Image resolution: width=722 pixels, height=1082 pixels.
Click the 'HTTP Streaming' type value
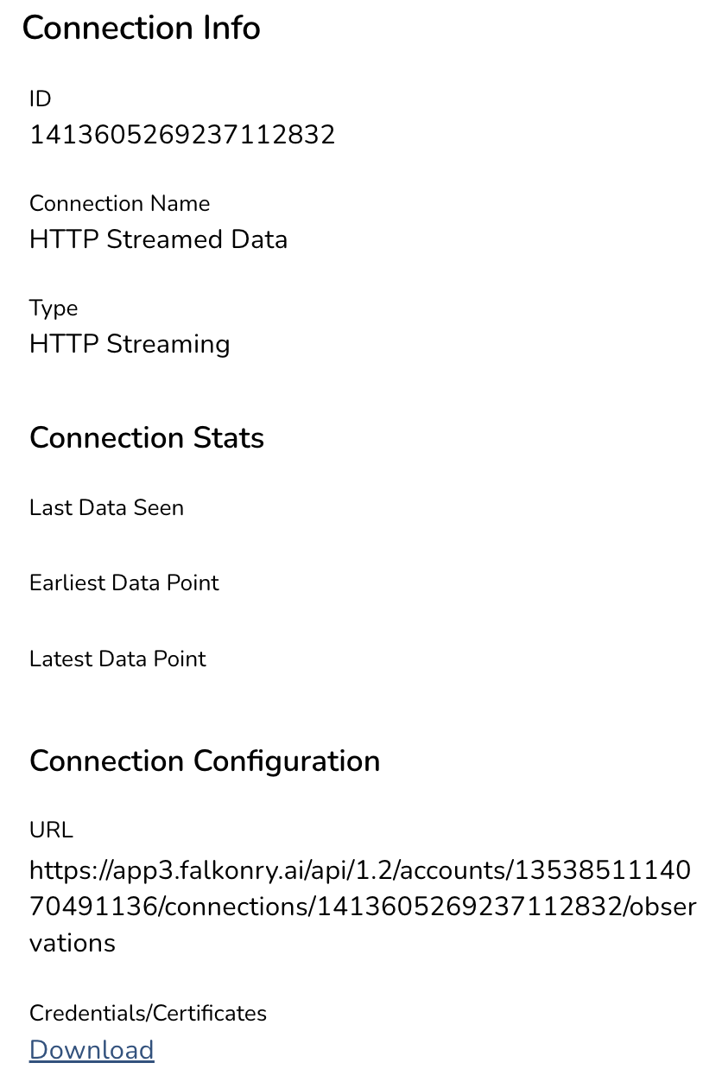130,344
